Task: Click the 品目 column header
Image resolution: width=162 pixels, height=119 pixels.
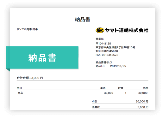Action: (x=19, y=88)
